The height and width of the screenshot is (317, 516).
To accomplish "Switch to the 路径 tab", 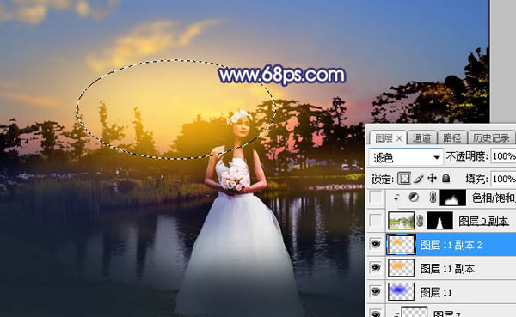I will [x=451, y=138].
